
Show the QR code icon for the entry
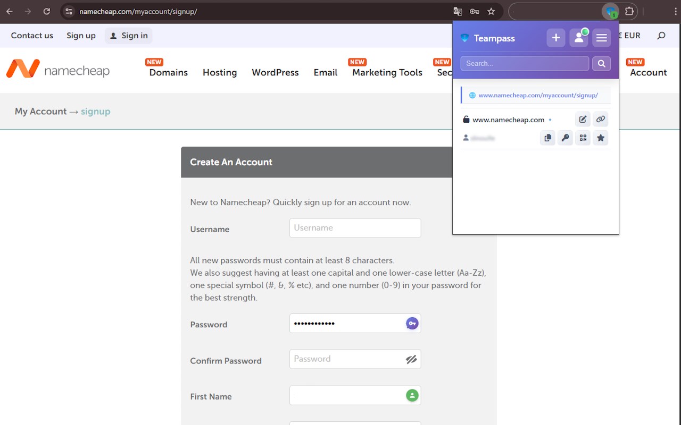coord(583,138)
